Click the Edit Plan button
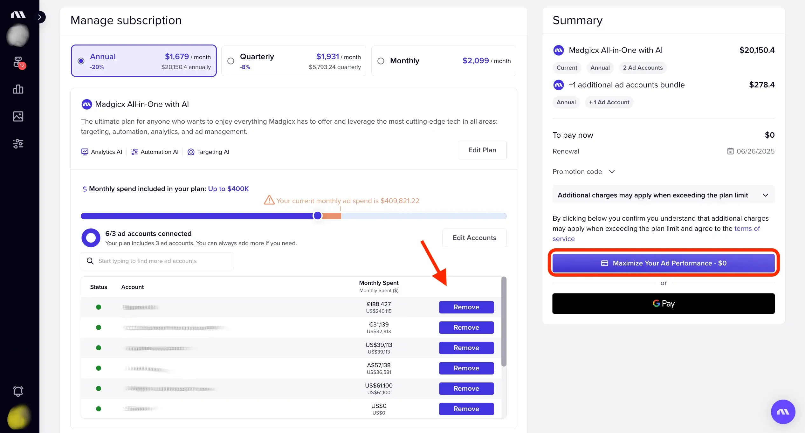The image size is (805, 433). (482, 150)
